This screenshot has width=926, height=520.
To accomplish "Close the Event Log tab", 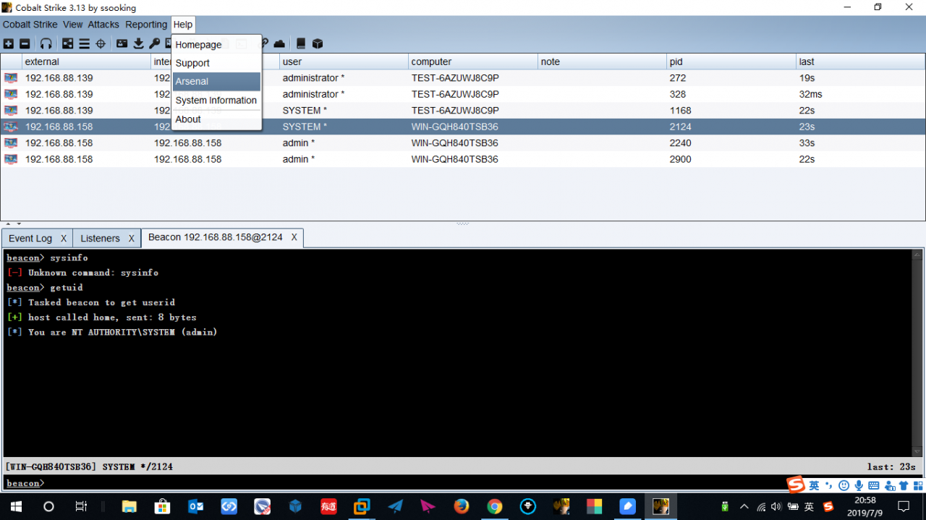I will coord(64,238).
